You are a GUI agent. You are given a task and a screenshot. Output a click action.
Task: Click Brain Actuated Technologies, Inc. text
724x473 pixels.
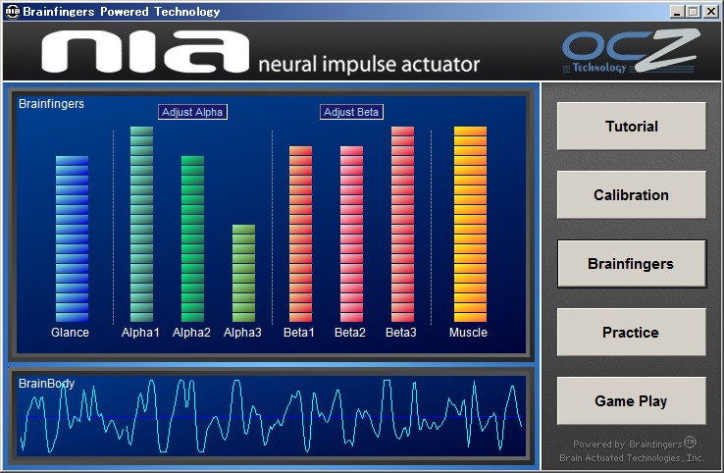[632, 457]
